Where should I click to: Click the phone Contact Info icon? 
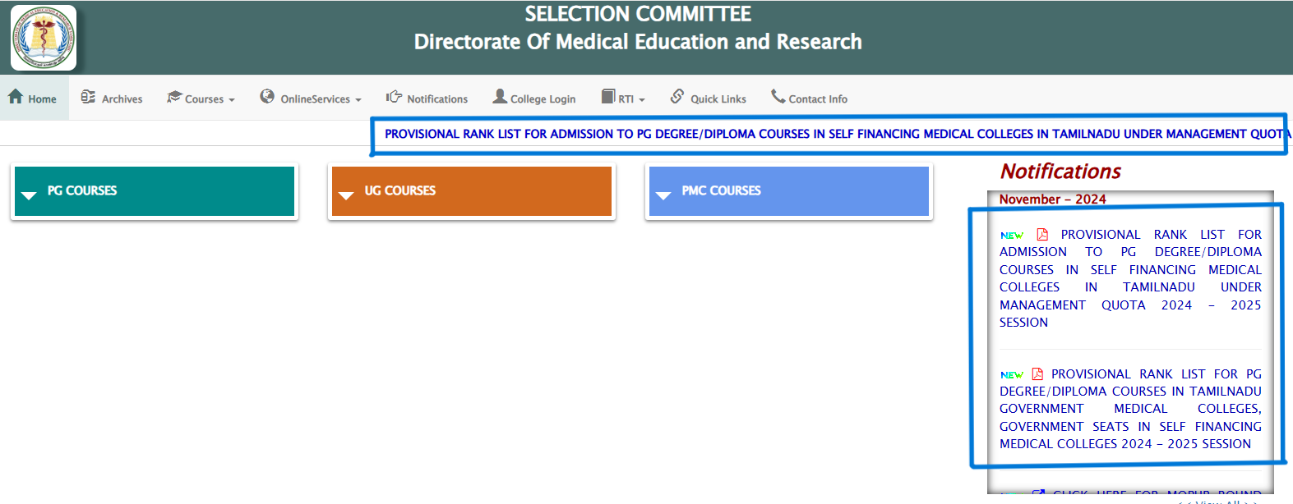(x=778, y=96)
